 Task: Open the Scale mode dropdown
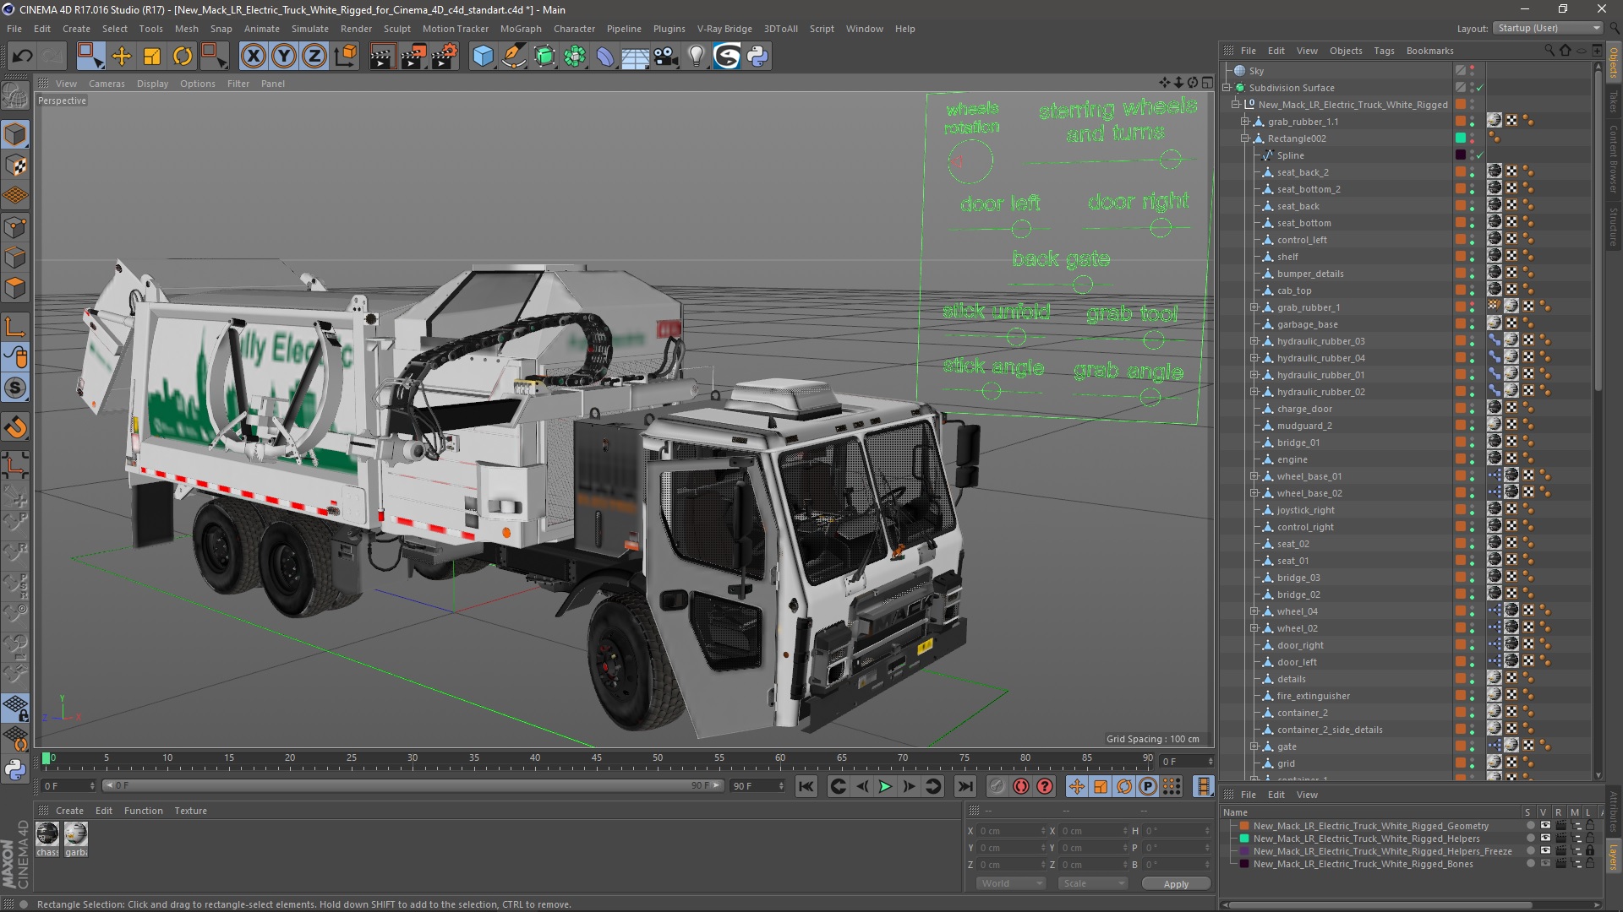pos(1093,883)
